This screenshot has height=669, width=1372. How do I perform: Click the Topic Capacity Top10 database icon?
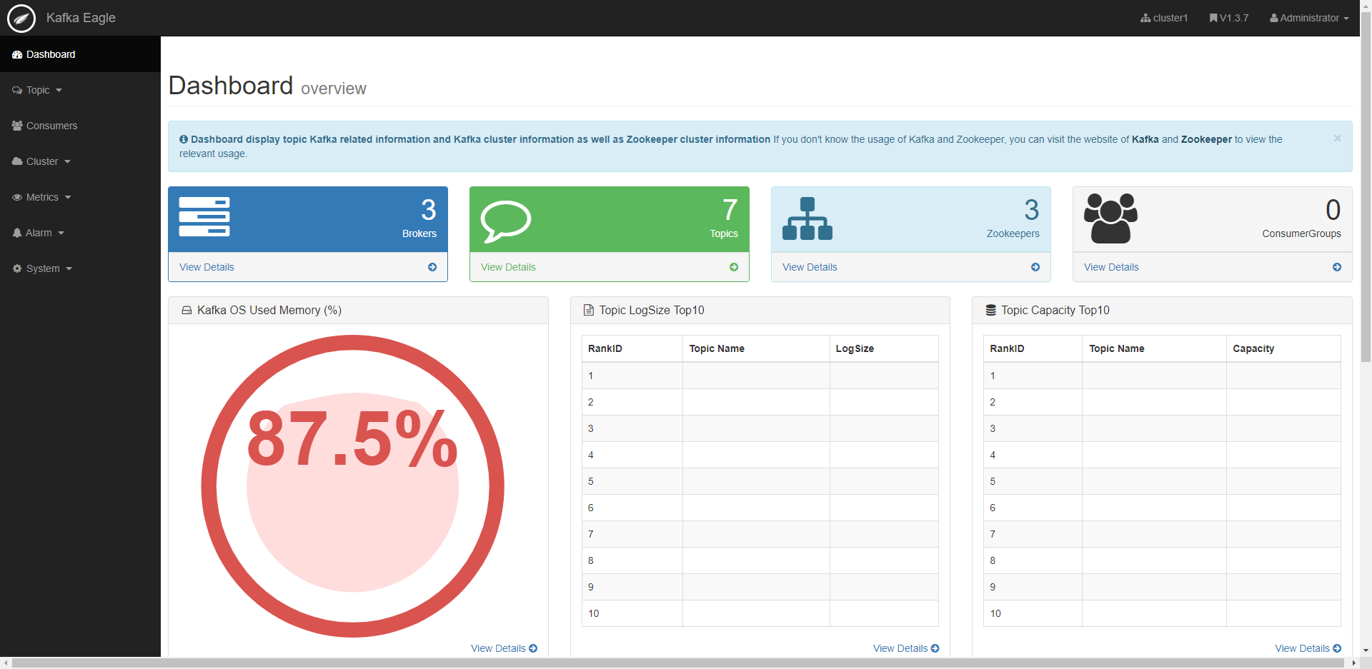coord(990,310)
